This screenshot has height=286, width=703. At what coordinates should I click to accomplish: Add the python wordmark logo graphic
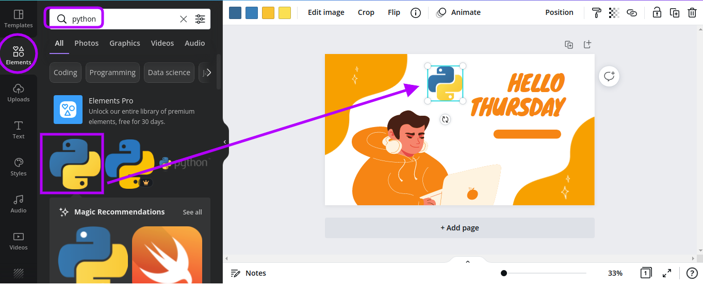[x=184, y=164]
